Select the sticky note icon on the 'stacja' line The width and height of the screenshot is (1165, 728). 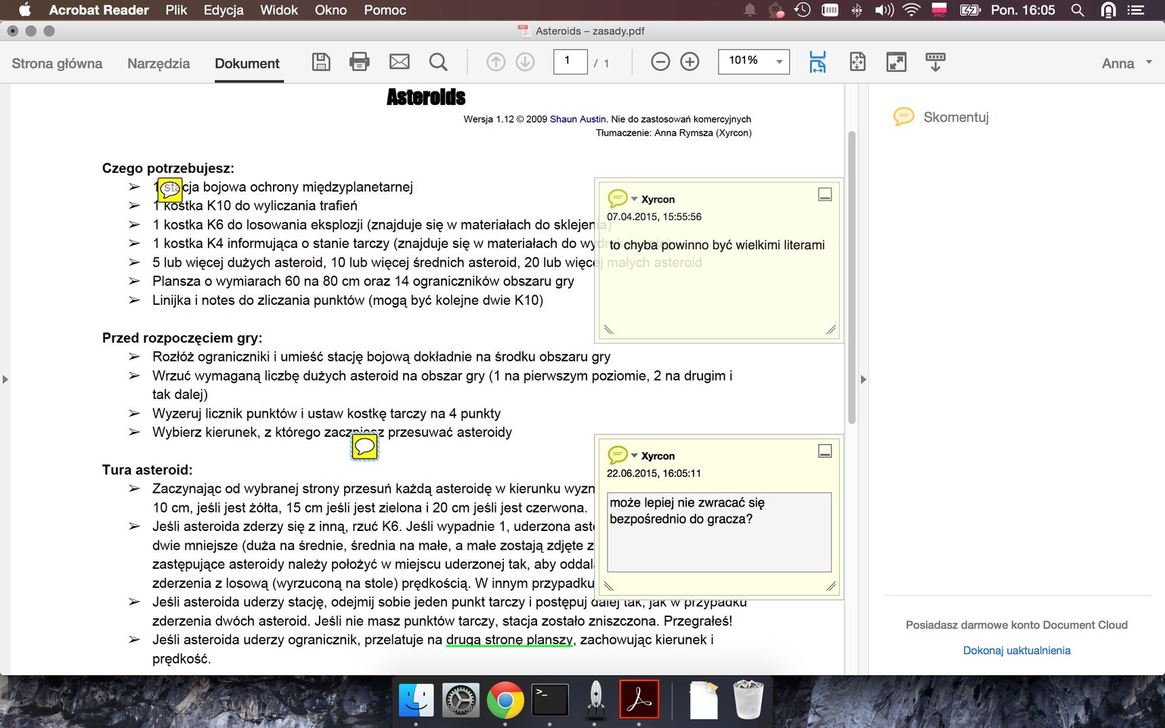tap(170, 190)
